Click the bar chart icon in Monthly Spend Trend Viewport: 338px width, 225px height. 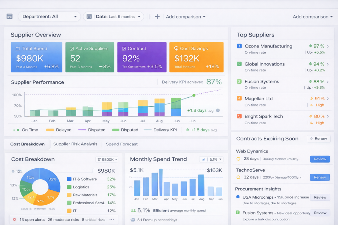coord(204,159)
